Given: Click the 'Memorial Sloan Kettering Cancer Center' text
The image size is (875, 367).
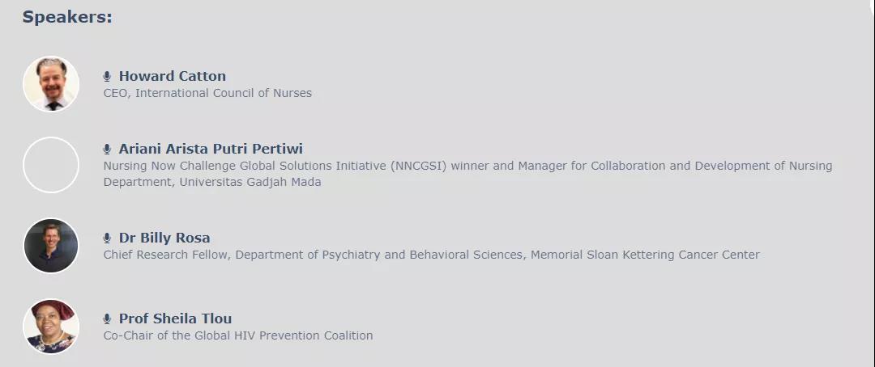Looking at the screenshot, I should tap(645, 255).
